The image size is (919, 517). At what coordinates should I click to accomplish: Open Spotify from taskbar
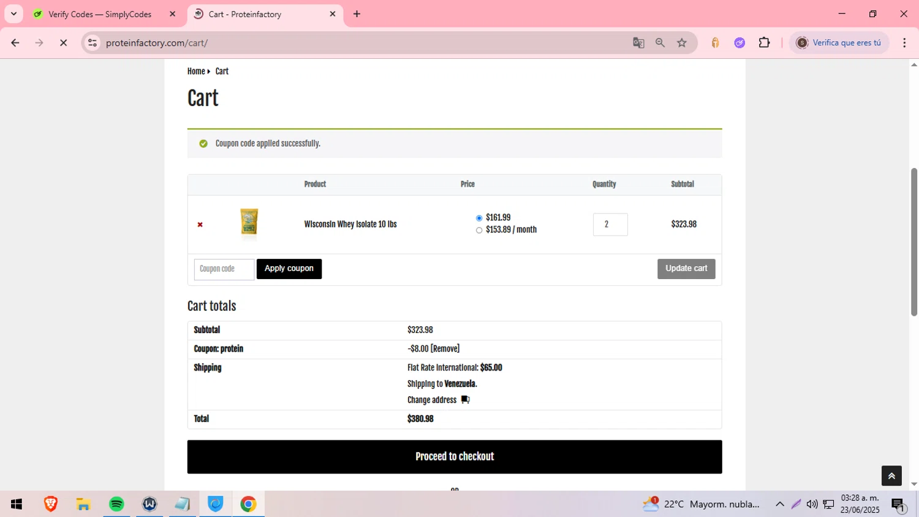(x=116, y=504)
